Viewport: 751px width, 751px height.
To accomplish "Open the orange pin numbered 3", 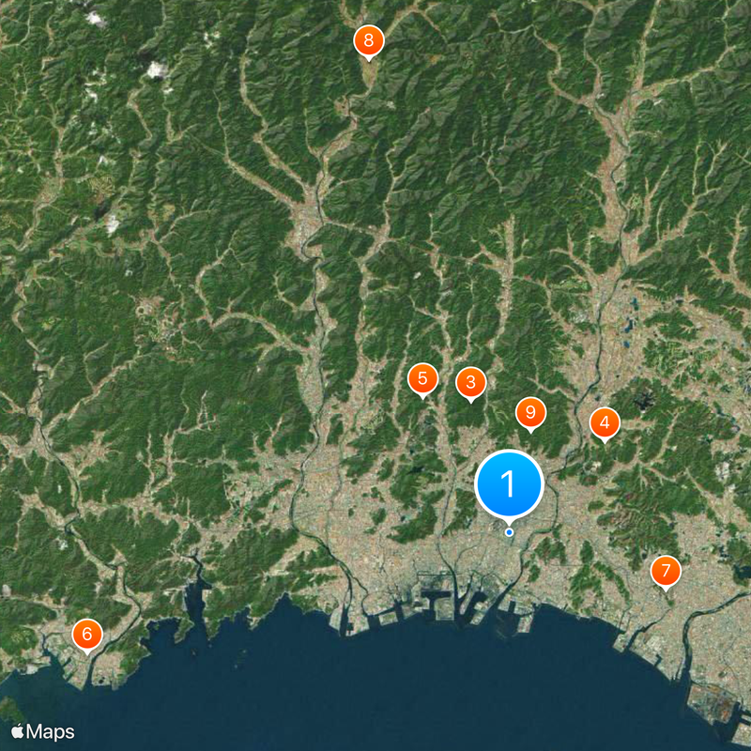I will [x=471, y=383].
